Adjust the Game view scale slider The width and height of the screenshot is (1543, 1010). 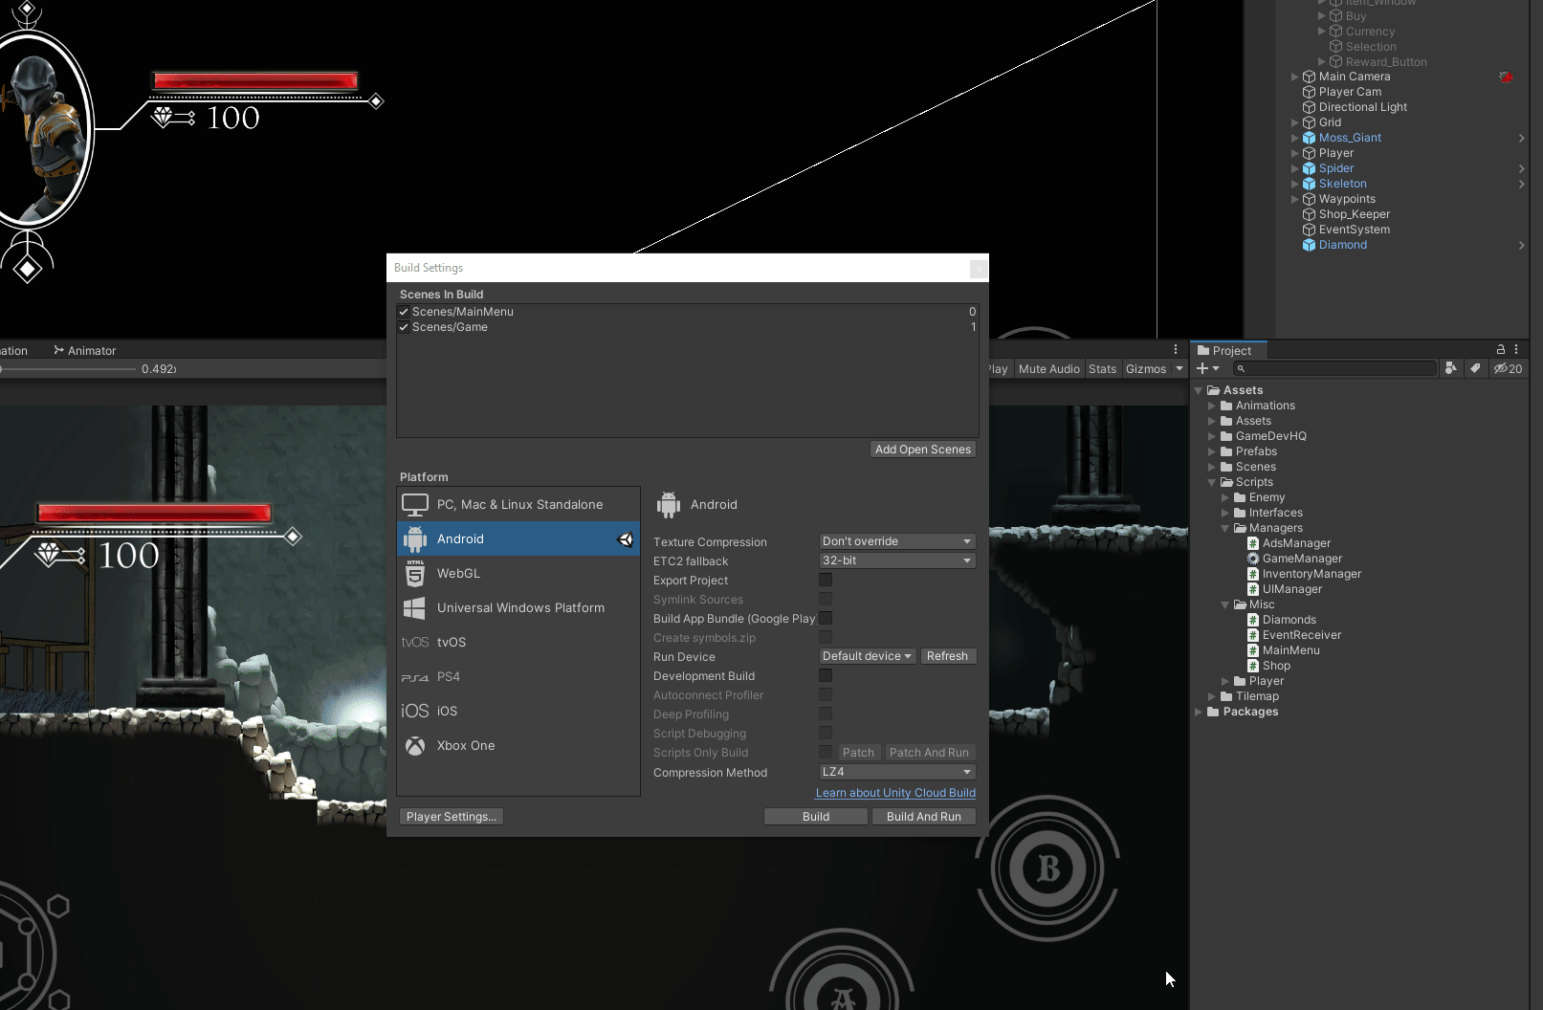[x=67, y=369]
